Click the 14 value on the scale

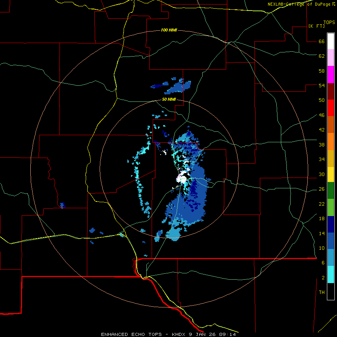(x=322, y=233)
